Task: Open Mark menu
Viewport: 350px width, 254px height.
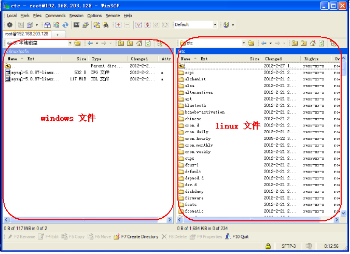Action: (x=25, y=16)
